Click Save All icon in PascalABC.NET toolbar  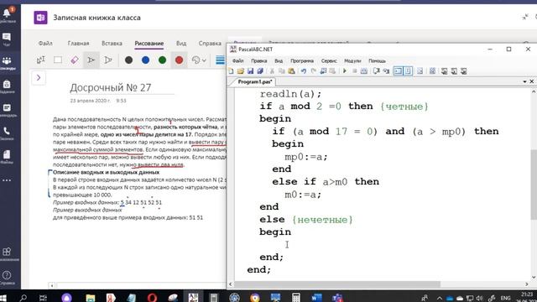coord(260,70)
